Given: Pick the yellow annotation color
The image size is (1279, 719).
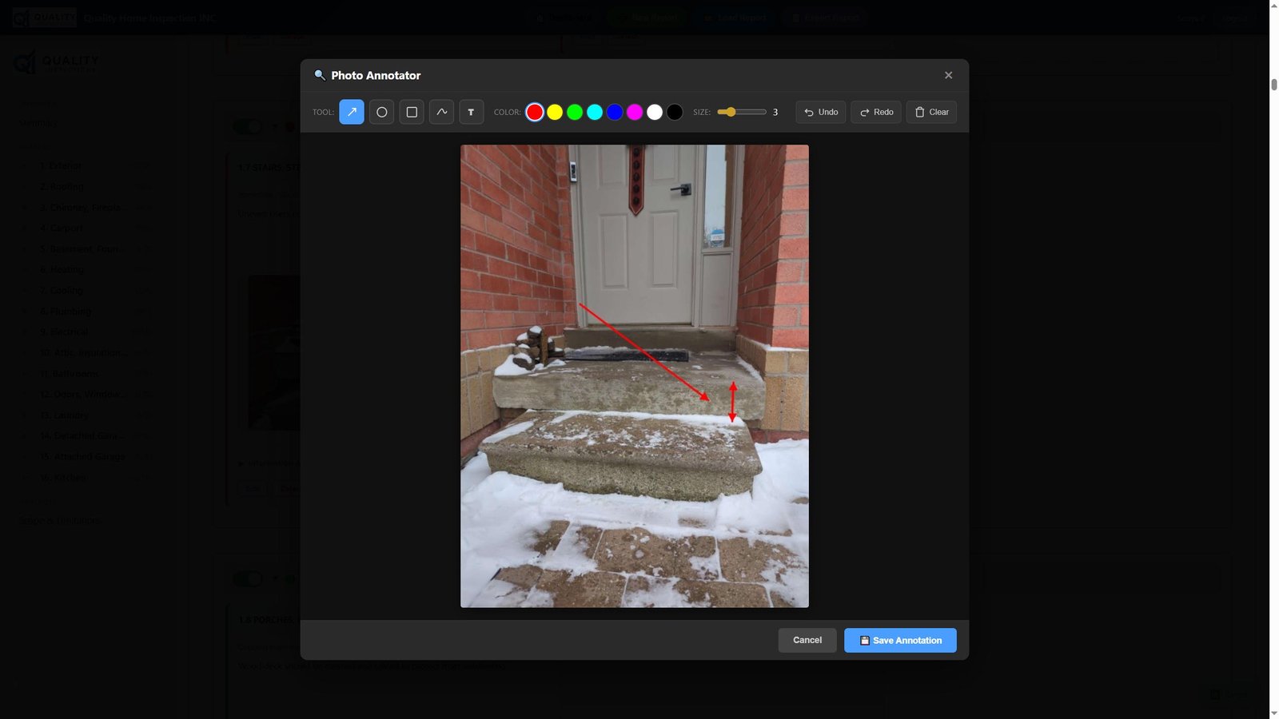Looking at the screenshot, I should (554, 112).
